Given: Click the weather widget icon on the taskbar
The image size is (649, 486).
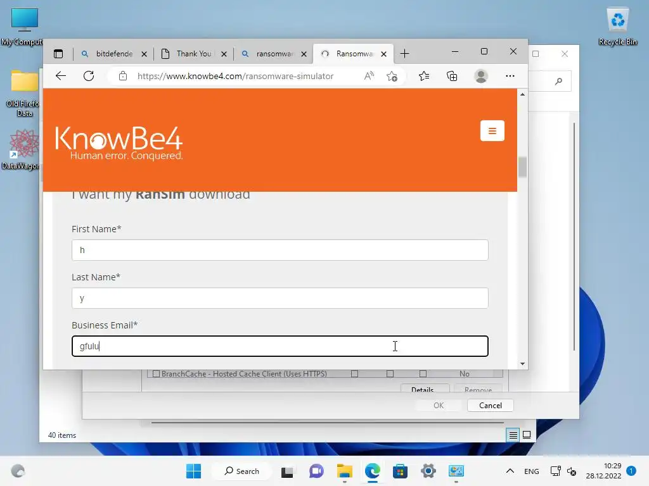Looking at the screenshot, I should coord(18,471).
